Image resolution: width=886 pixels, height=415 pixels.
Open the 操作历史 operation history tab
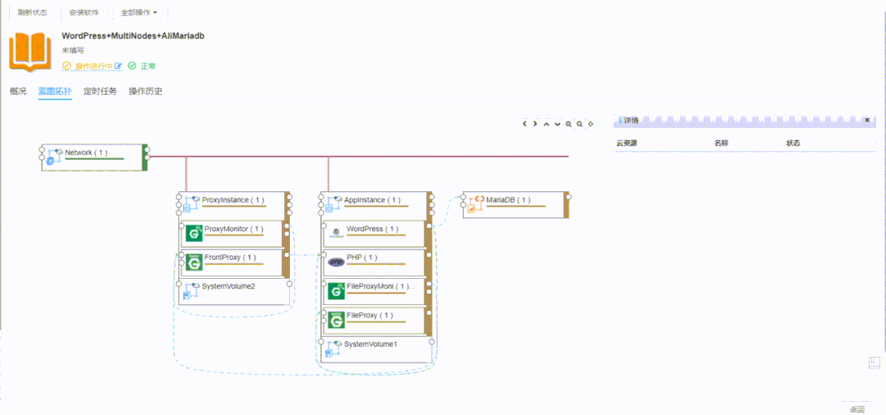point(146,91)
